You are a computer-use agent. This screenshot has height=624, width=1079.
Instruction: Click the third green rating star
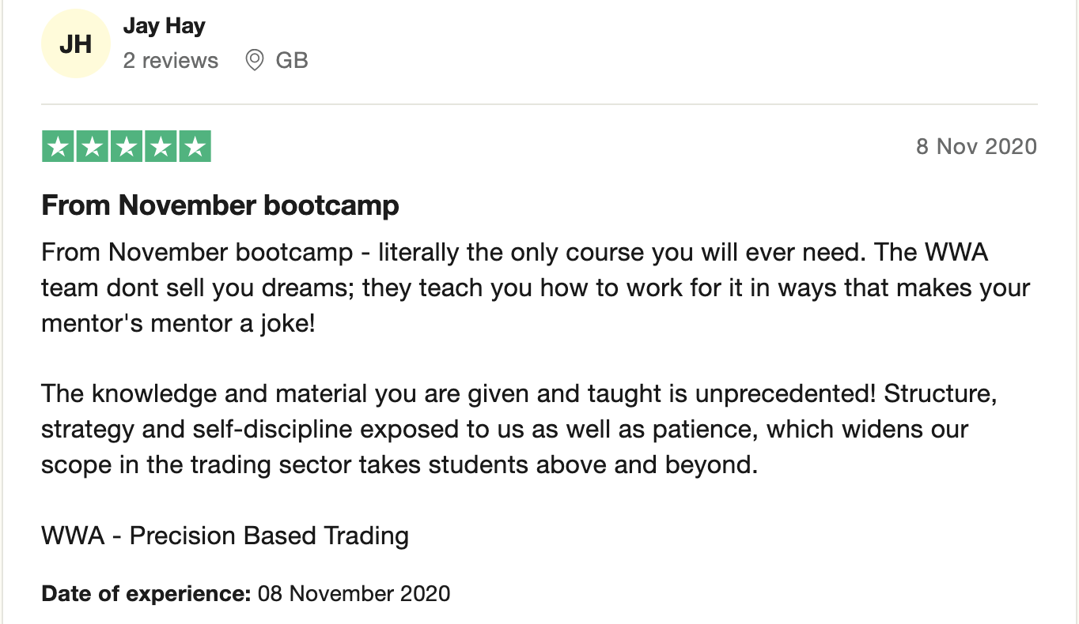[x=126, y=147]
